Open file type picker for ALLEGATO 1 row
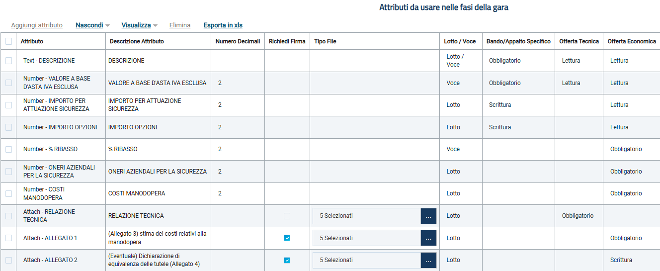 pyautogui.click(x=428, y=238)
